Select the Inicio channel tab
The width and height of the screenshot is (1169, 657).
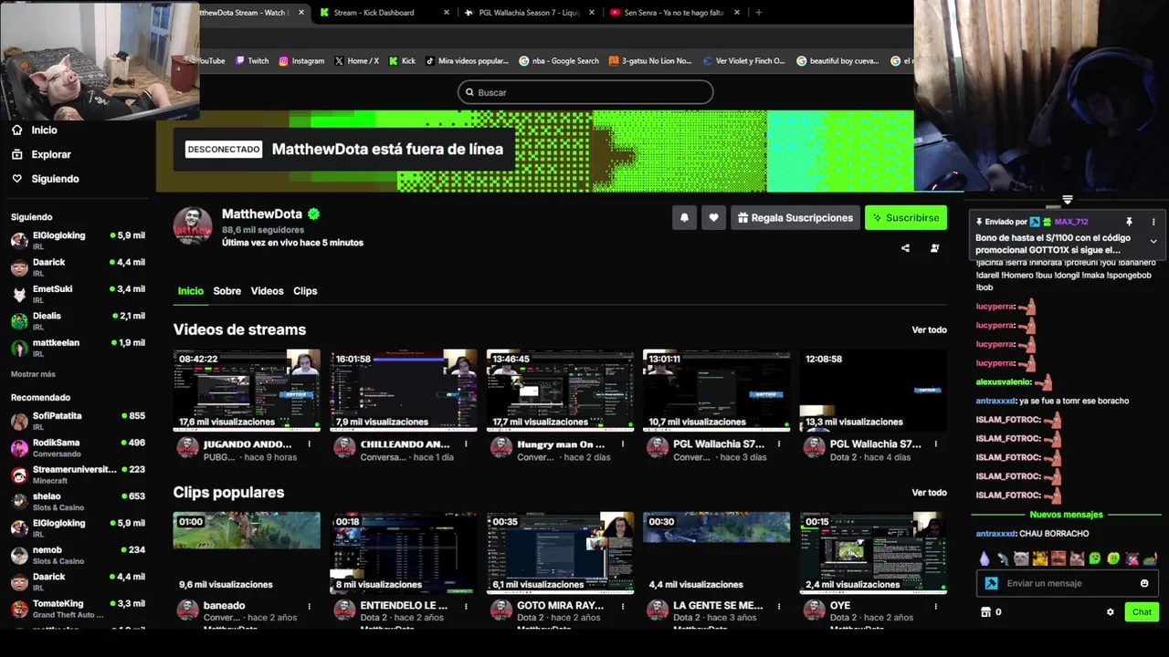[190, 291]
